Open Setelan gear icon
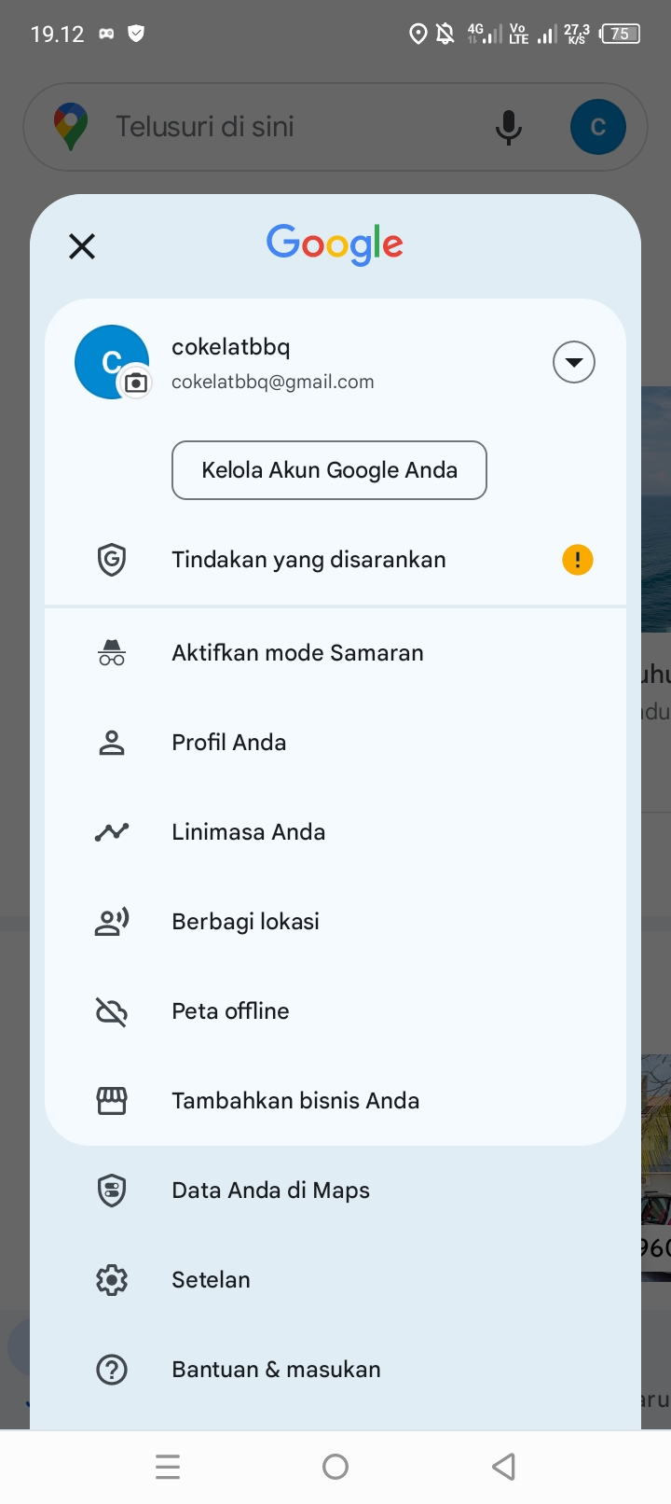The width and height of the screenshot is (671, 1504). click(x=112, y=1280)
